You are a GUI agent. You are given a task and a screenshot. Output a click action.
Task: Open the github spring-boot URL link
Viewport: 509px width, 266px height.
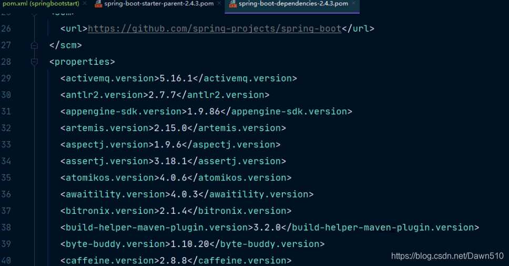point(215,28)
